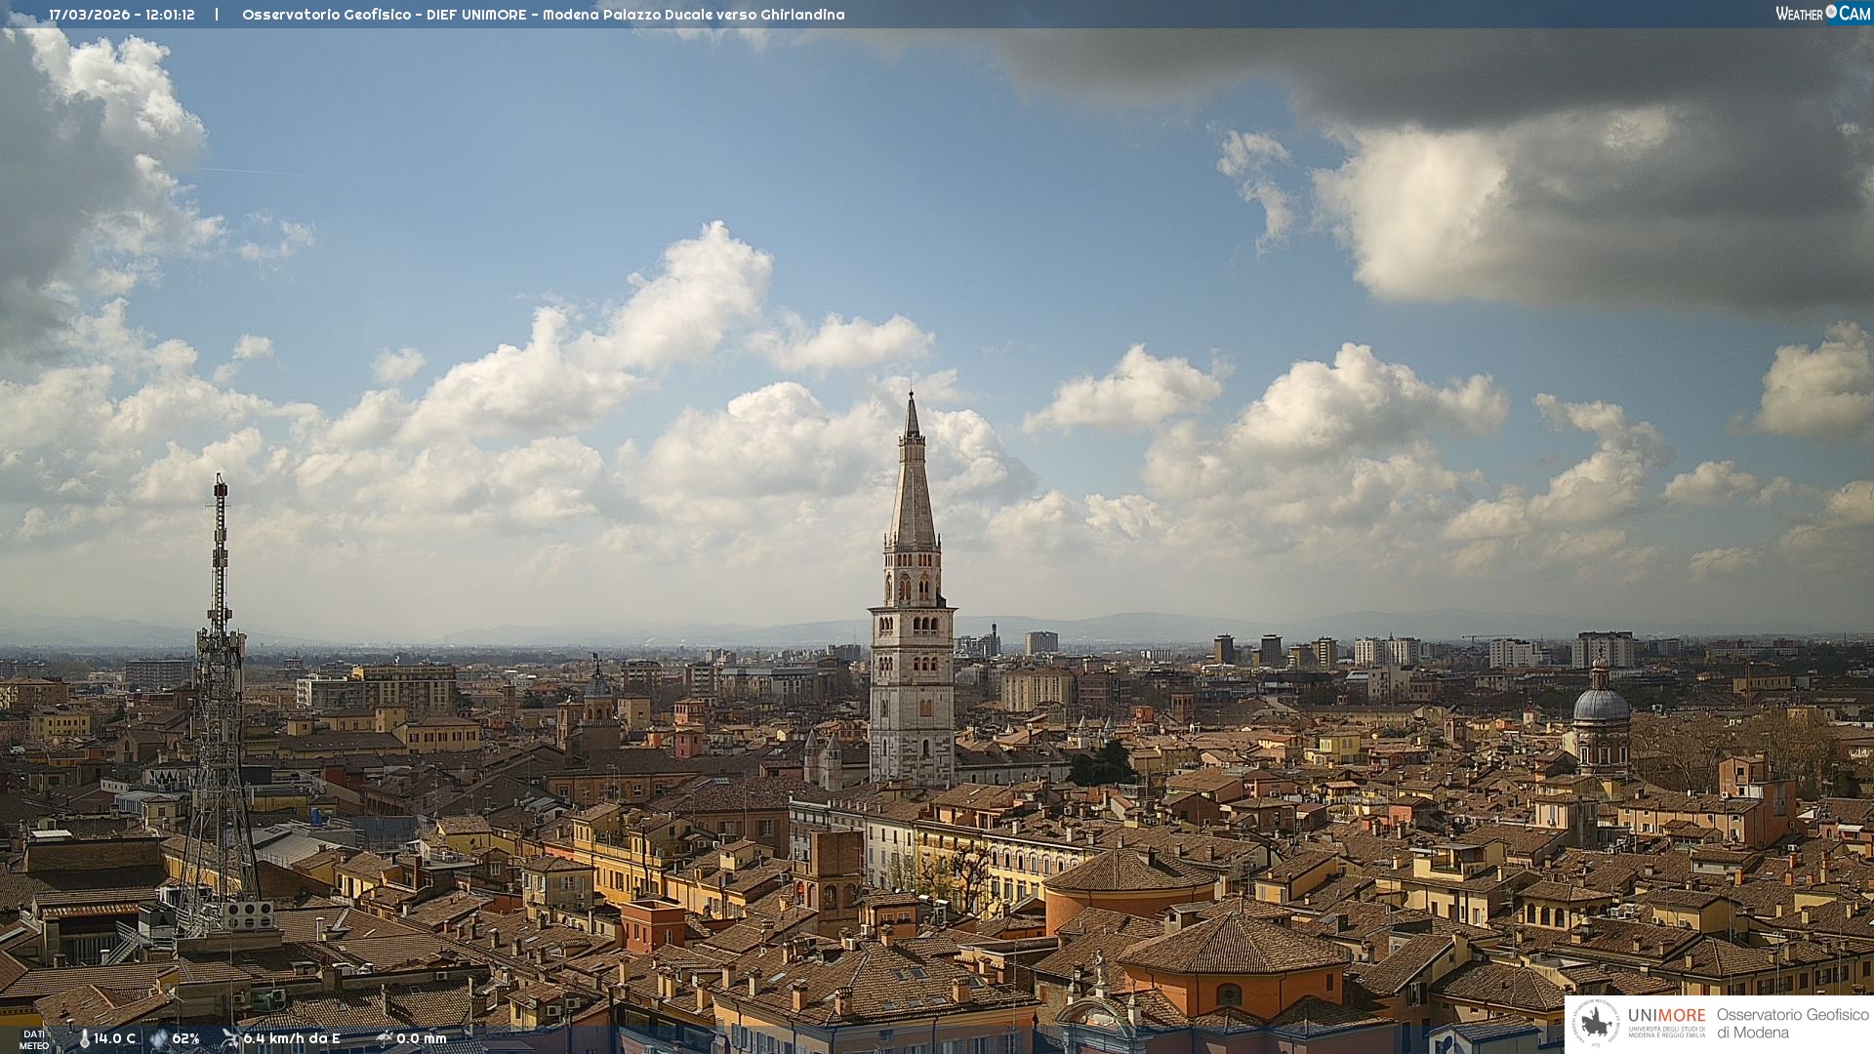Click the 62% humidity value
Viewport: 1874px width, 1054px height.
[x=185, y=1038]
